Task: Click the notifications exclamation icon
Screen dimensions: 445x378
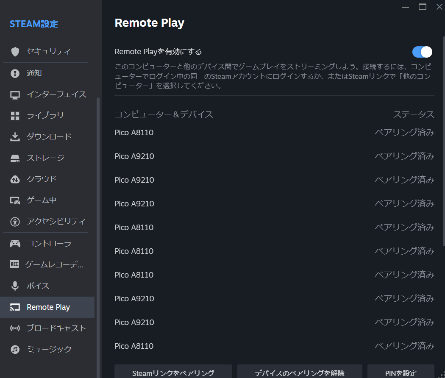Action: (x=15, y=73)
